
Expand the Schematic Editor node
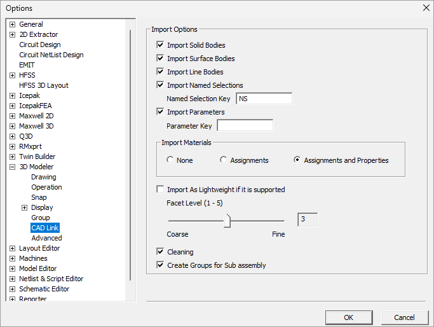point(12,289)
